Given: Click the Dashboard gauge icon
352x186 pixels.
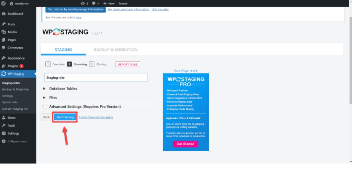Looking at the screenshot, I should 3,14.
